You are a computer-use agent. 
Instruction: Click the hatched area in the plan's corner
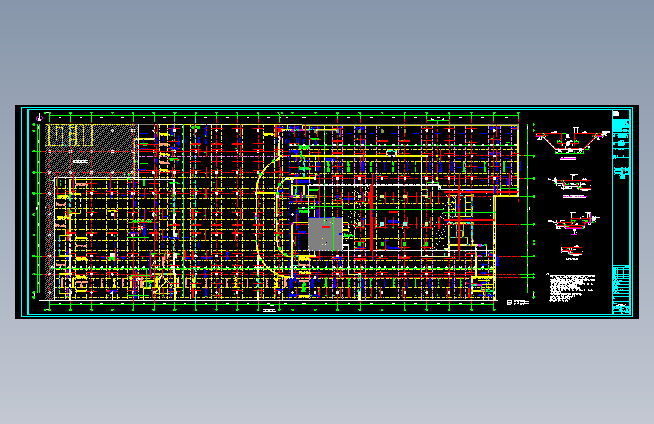coord(92,150)
